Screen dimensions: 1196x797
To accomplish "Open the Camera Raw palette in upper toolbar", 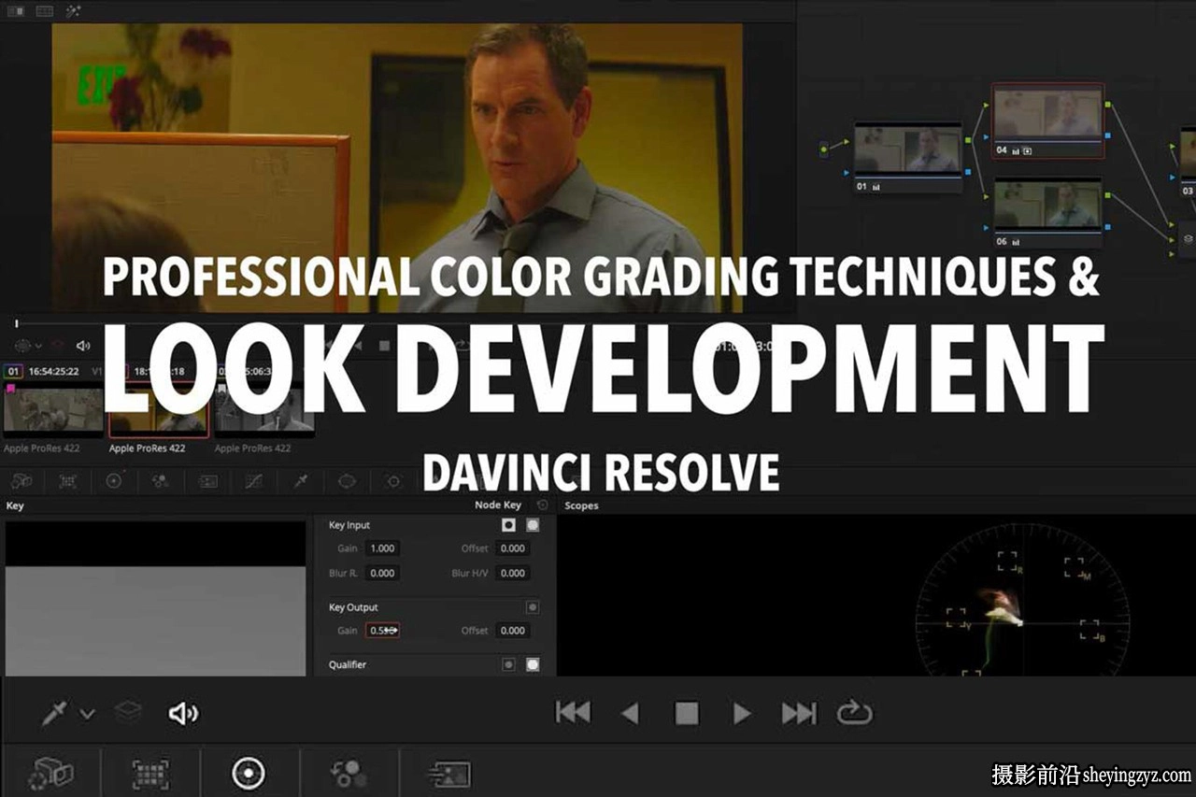I will pos(21,481).
